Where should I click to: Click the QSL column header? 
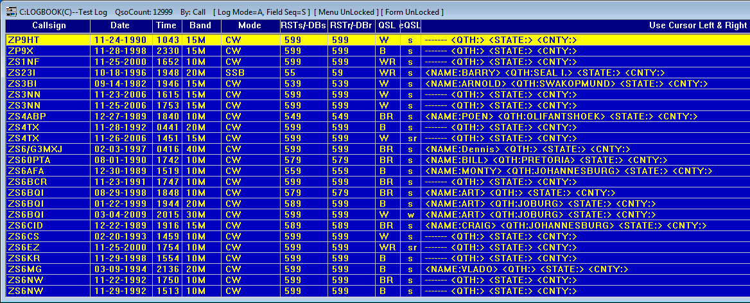(387, 26)
